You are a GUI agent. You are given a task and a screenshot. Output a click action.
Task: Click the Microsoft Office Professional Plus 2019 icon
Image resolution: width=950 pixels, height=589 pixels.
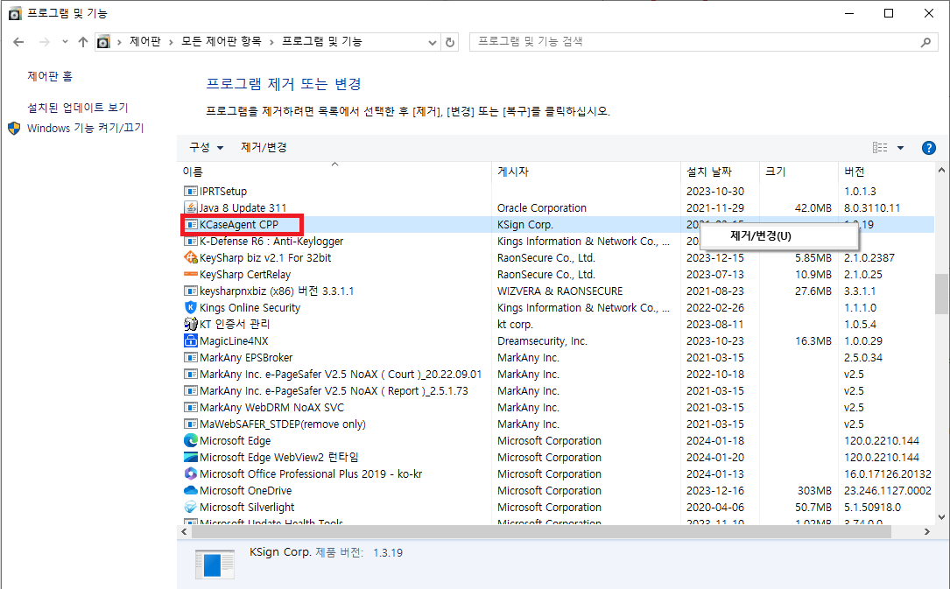191,474
